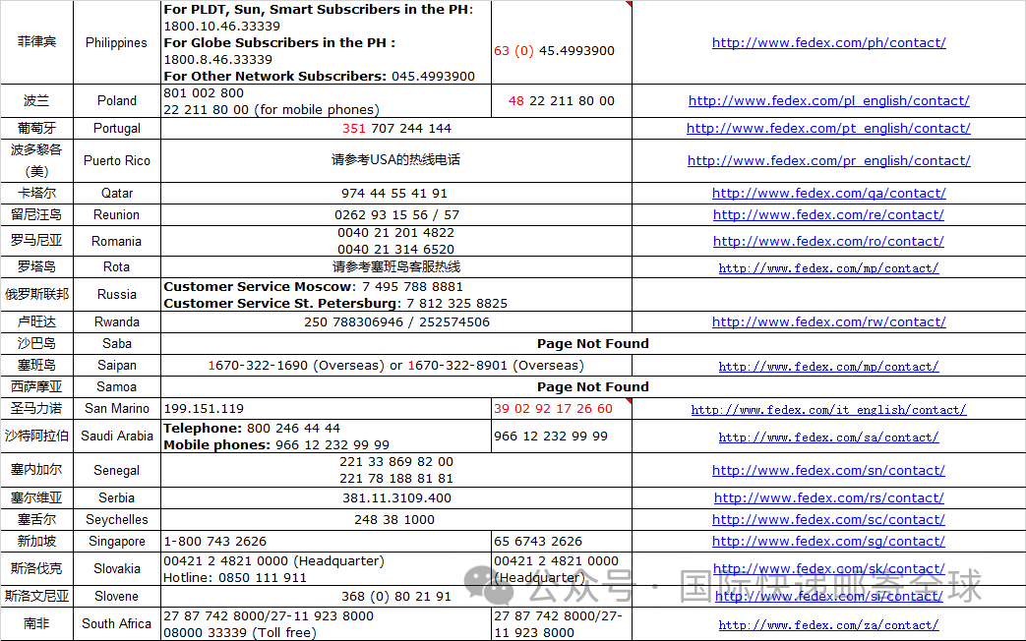Viewport: 1026px width, 641px height.
Task: Visit the Slovakia sk/contact link
Action: click(x=828, y=569)
